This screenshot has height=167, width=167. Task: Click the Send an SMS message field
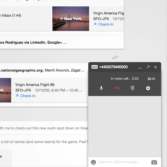click(119, 162)
